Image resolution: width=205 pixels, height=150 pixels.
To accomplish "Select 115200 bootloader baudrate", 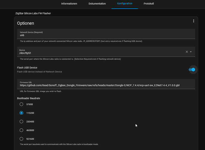I will [21, 113].
